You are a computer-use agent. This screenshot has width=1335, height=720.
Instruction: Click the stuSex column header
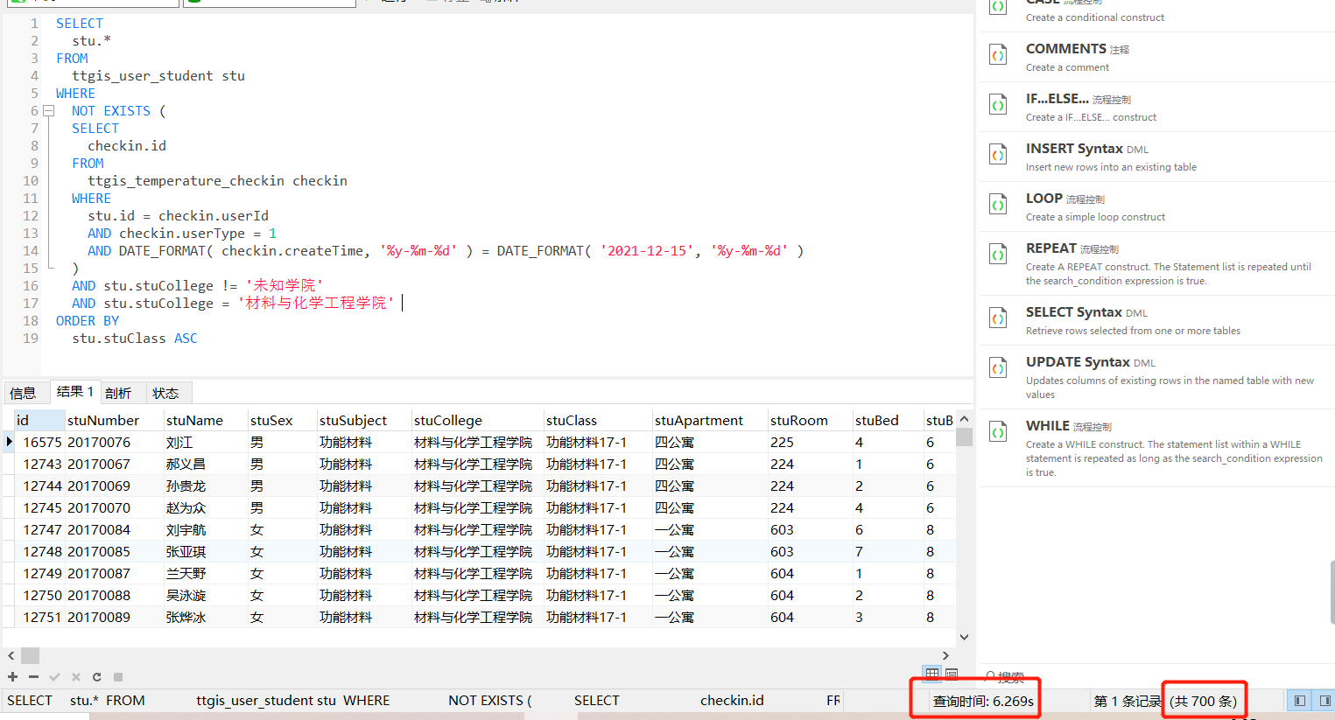pyautogui.click(x=282, y=420)
